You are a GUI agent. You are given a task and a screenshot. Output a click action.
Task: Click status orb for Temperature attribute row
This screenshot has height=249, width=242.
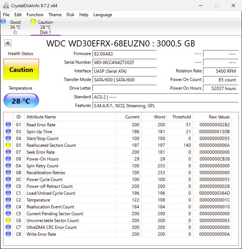(8, 200)
